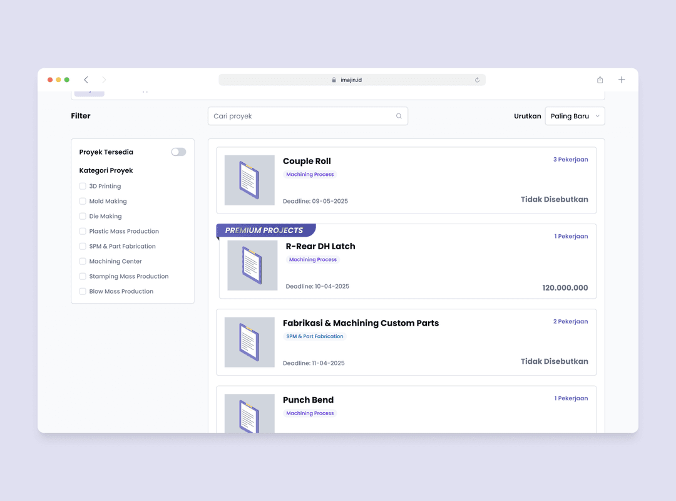
Task: Enable the Proyek Tersedia toggle
Action: coord(178,152)
